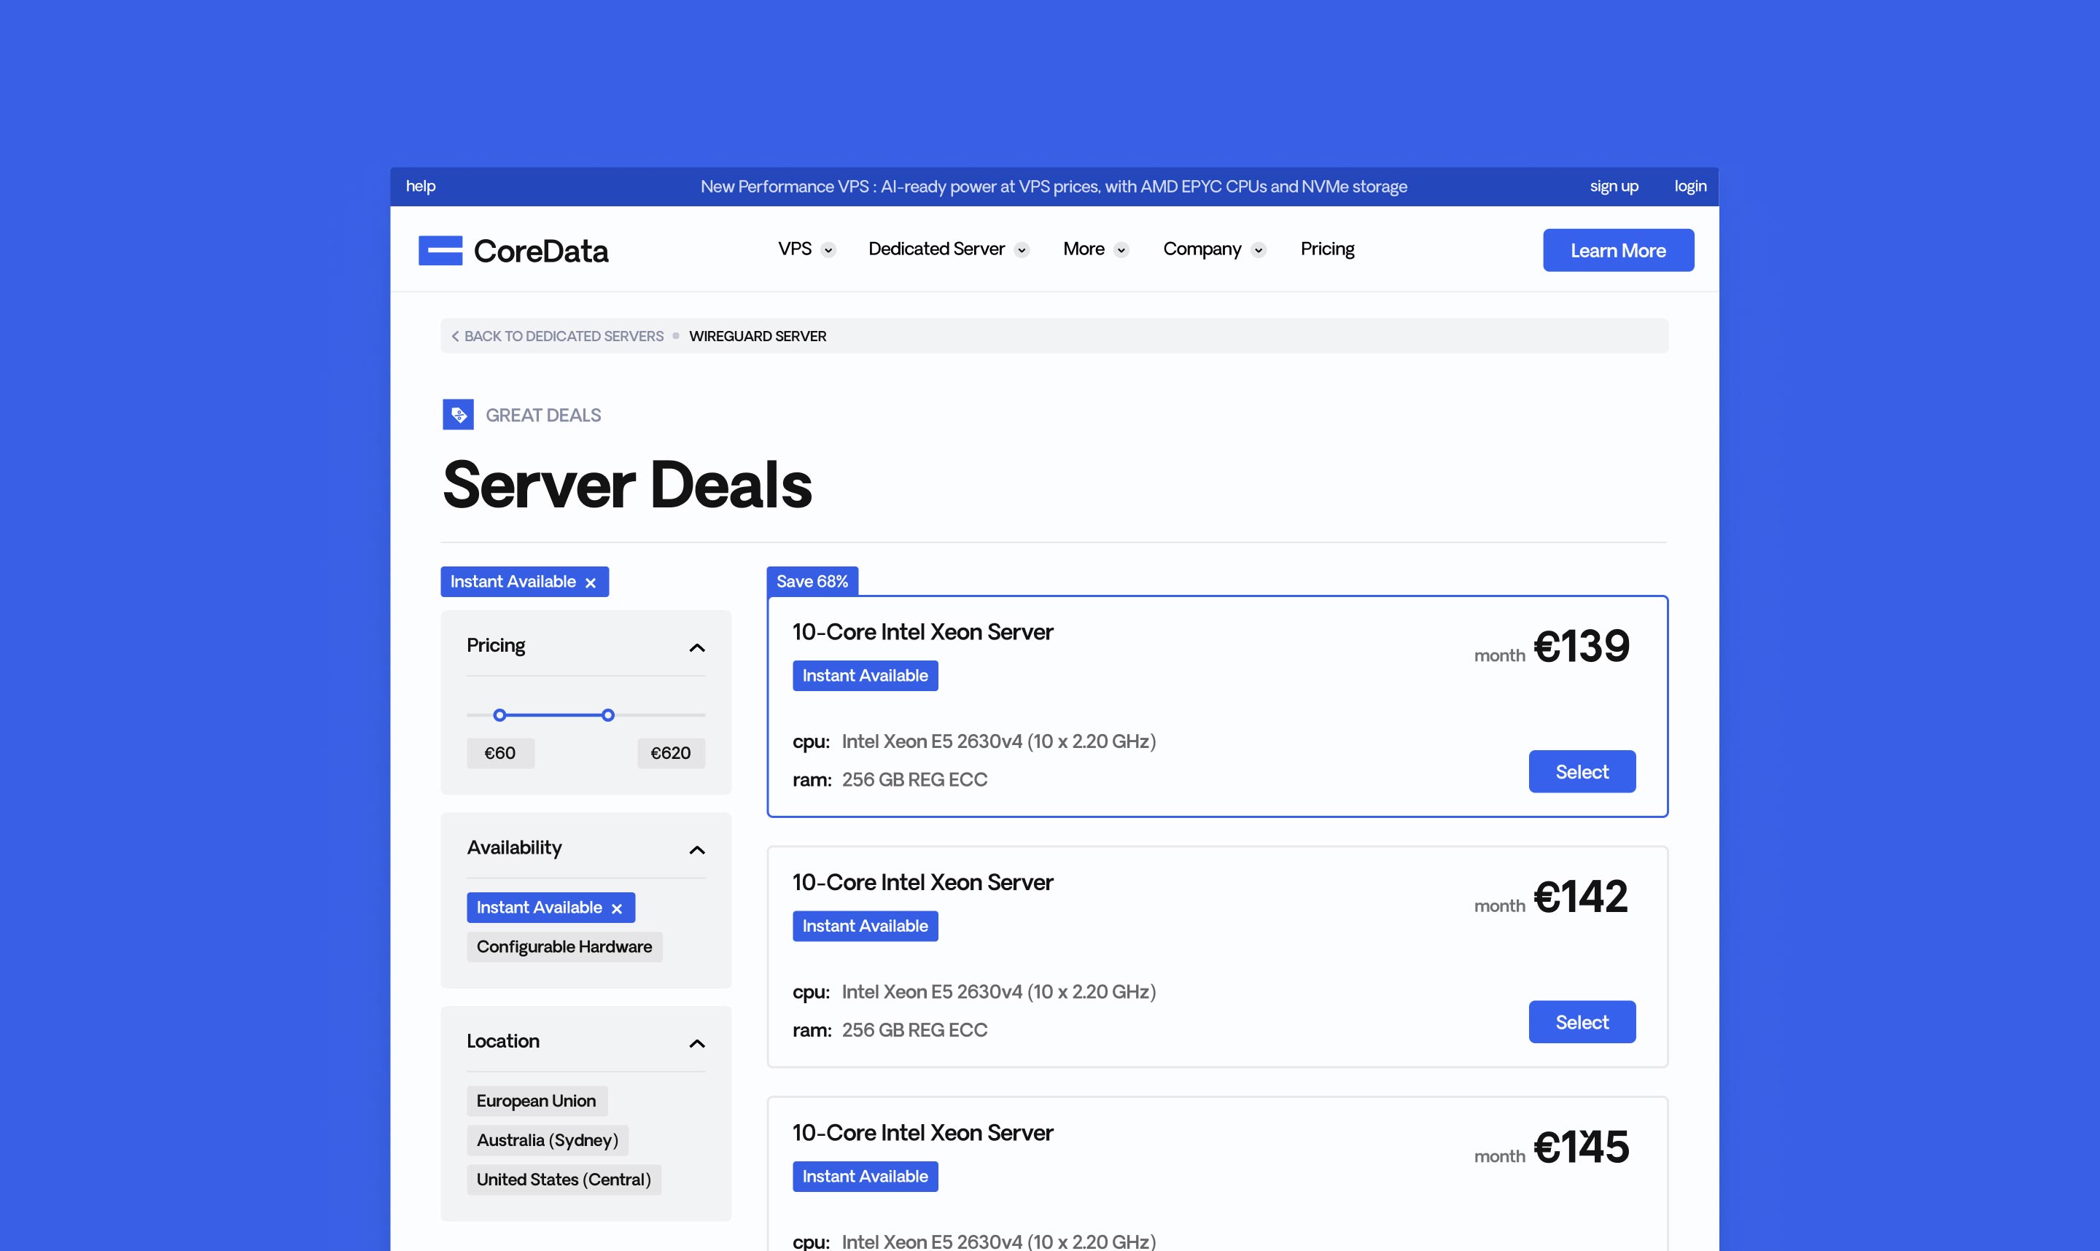Click the €60 minimum price field
2100x1251 pixels.
(x=501, y=753)
